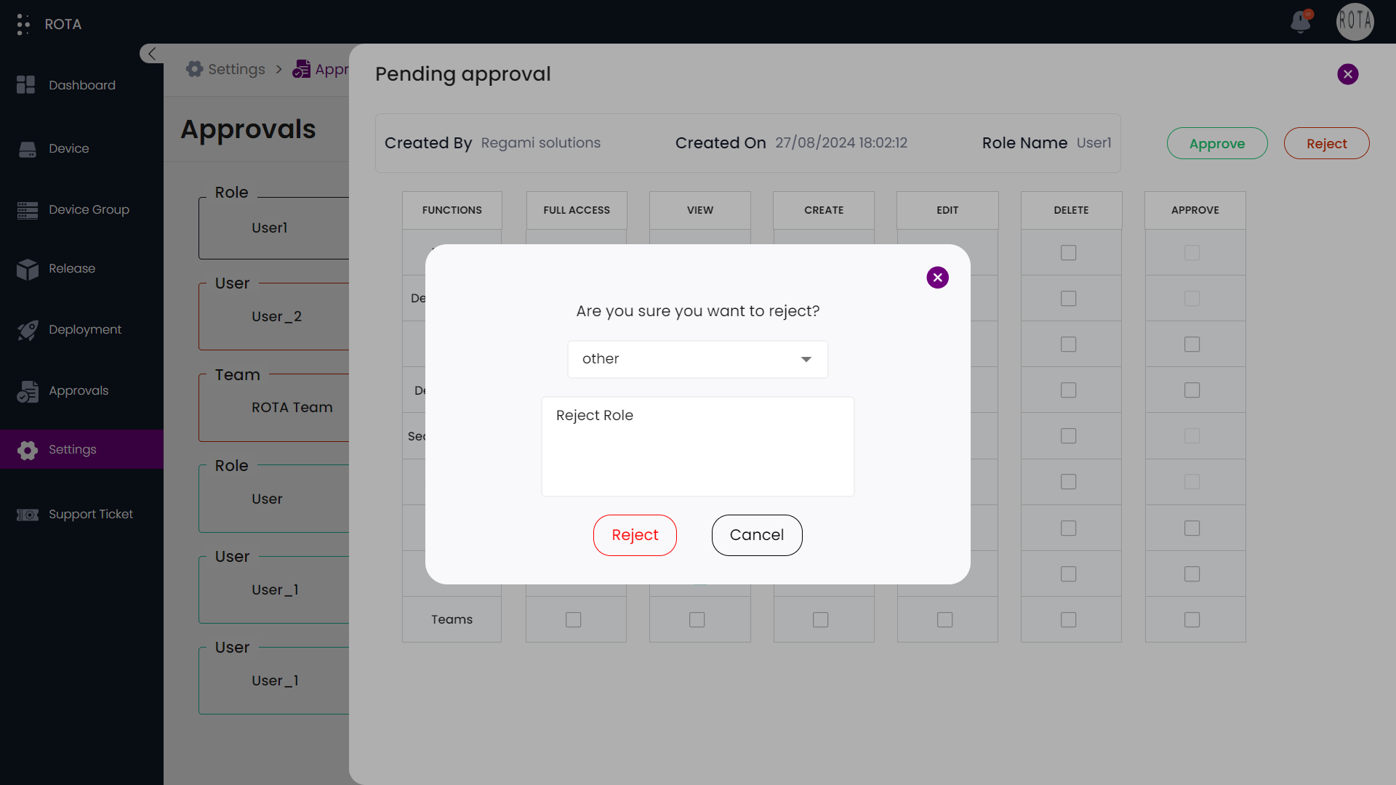
Task: Select the Approvals menu item in sidebar
Action: point(79,390)
